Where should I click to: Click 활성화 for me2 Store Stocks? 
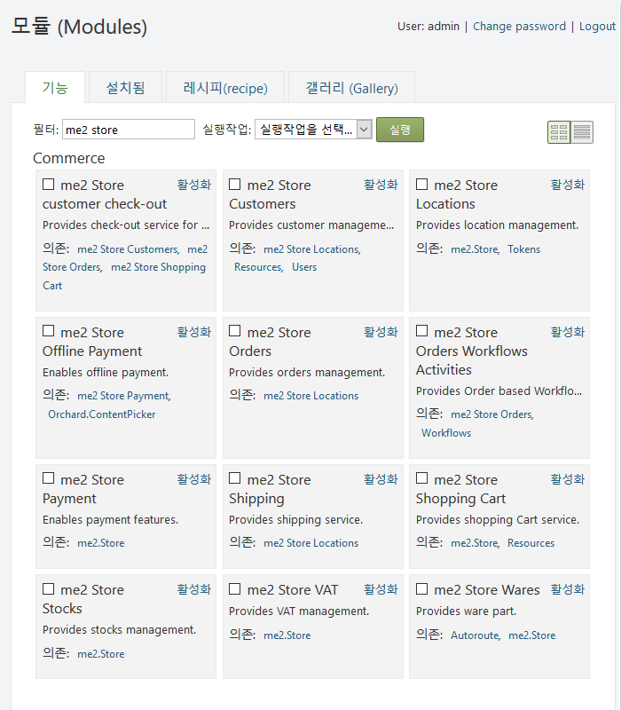click(194, 588)
